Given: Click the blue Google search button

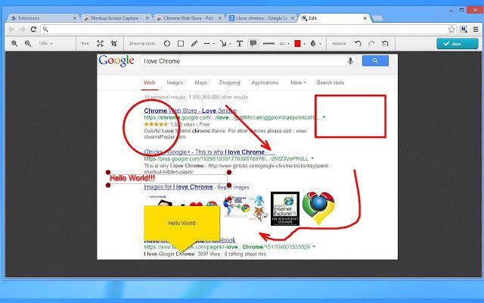Looking at the screenshot, I should [375, 61].
